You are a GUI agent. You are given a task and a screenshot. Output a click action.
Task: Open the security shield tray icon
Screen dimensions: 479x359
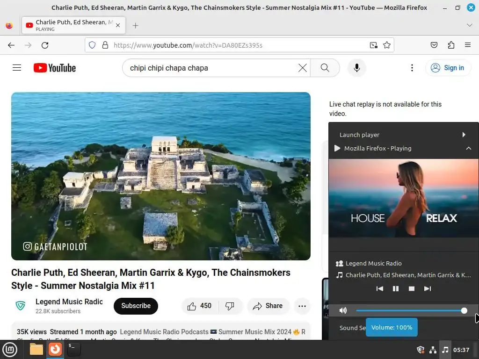(x=421, y=350)
